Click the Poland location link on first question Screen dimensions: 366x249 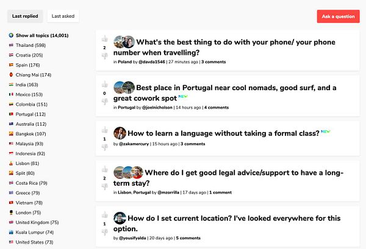(124, 62)
